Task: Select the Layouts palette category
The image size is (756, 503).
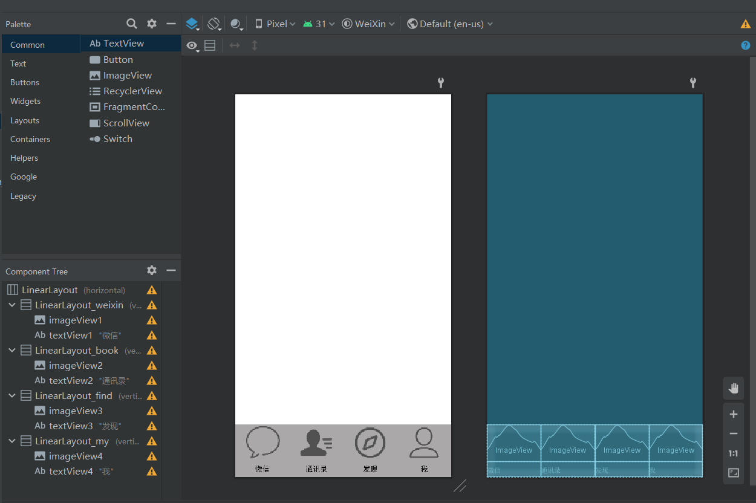Action: (x=41, y=120)
